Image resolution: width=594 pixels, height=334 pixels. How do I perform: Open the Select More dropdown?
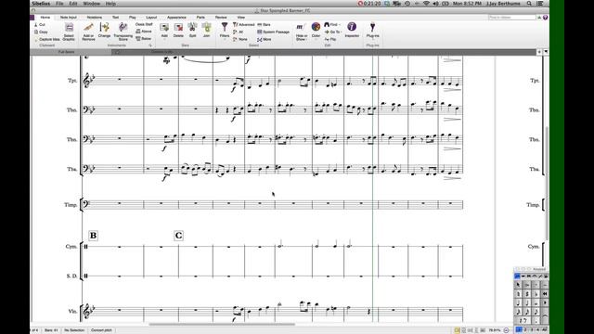(x=264, y=39)
